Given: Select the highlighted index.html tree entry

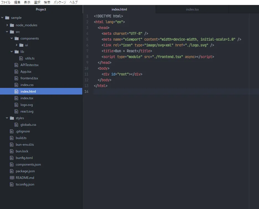Looking at the screenshot, I should click(41, 91).
